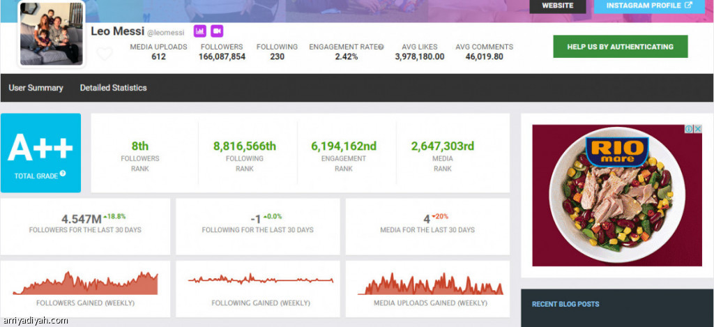Click the Help Us By Authenticating button
This screenshot has width=714, height=327.
[x=620, y=47]
